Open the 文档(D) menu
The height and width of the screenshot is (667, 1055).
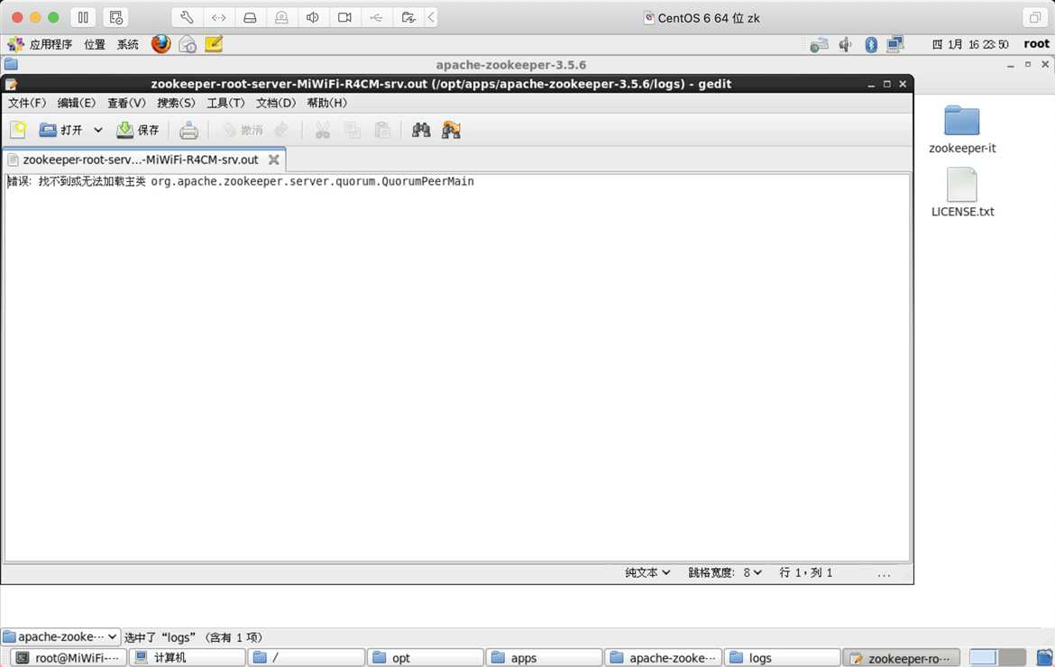coord(276,103)
